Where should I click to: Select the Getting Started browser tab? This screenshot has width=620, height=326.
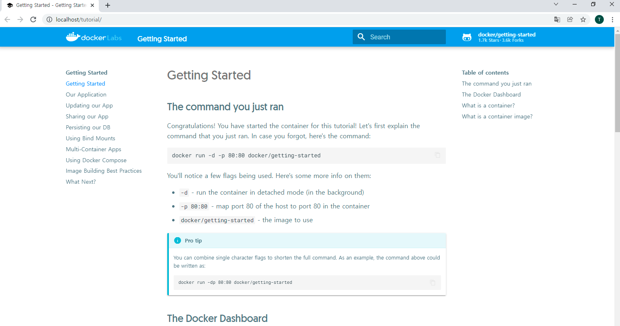[x=49, y=5]
